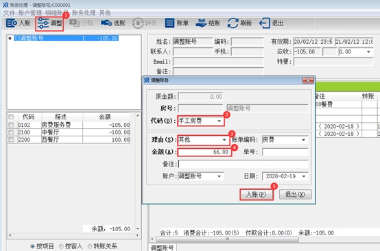The image size is (380, 251).
Task: Open the 账户管理 menu
Action: pos(30,12)
